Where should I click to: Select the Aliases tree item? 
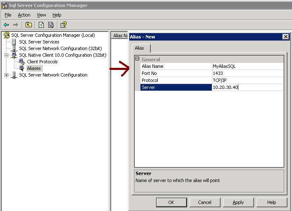point(34,68)
